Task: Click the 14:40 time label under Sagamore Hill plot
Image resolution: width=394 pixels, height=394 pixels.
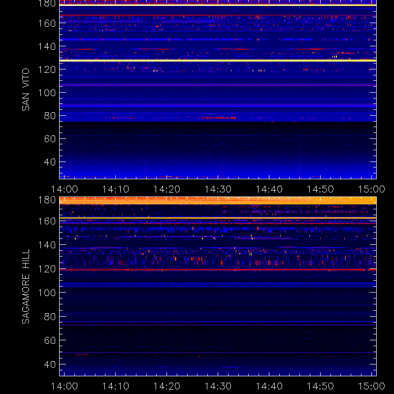Action: [269, 386]
